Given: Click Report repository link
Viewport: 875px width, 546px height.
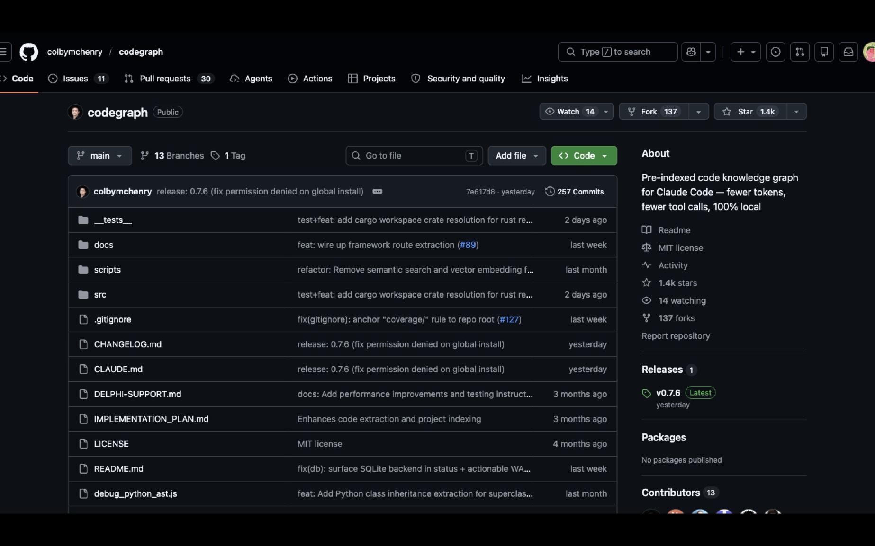Looking at the screenshot, I should 676,336.
